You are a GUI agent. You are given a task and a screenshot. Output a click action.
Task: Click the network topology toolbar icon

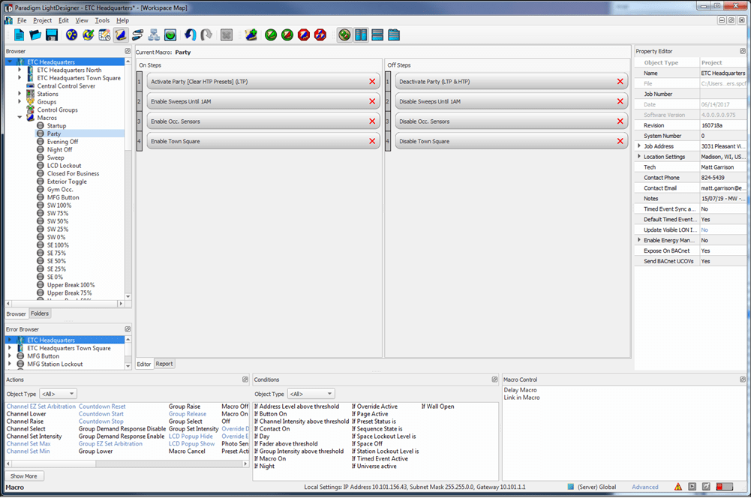tap(154, 34)
